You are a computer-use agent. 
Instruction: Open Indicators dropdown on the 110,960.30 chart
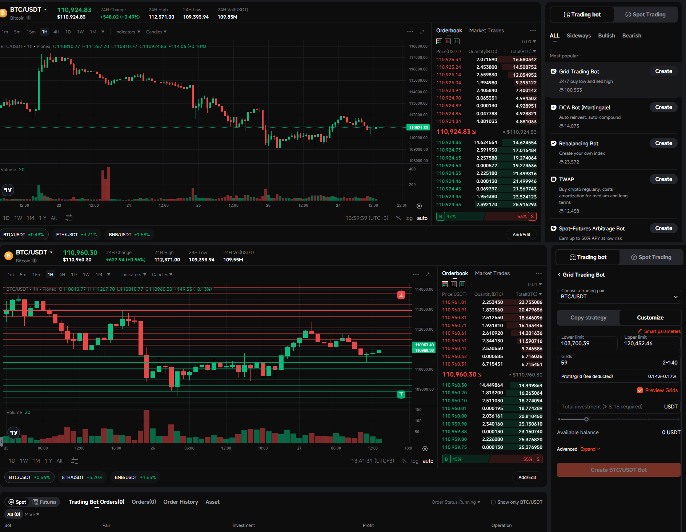point(133,275)
